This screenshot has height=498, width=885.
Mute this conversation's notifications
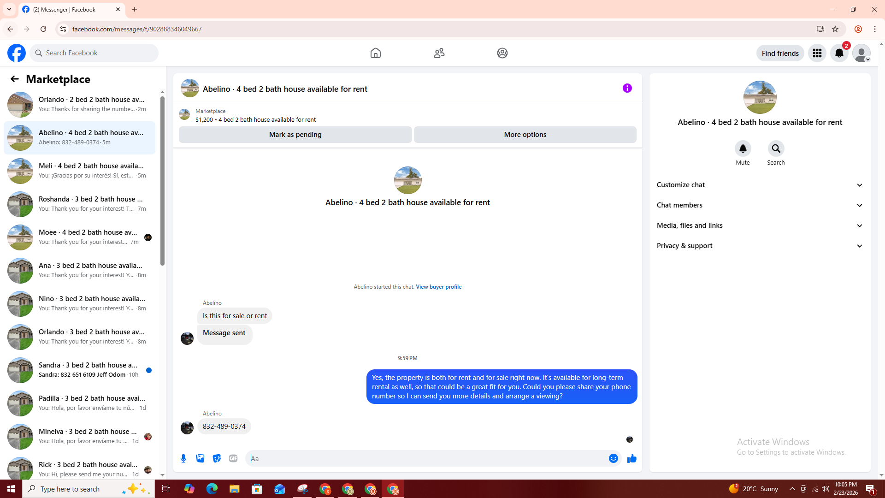[743, 148]
